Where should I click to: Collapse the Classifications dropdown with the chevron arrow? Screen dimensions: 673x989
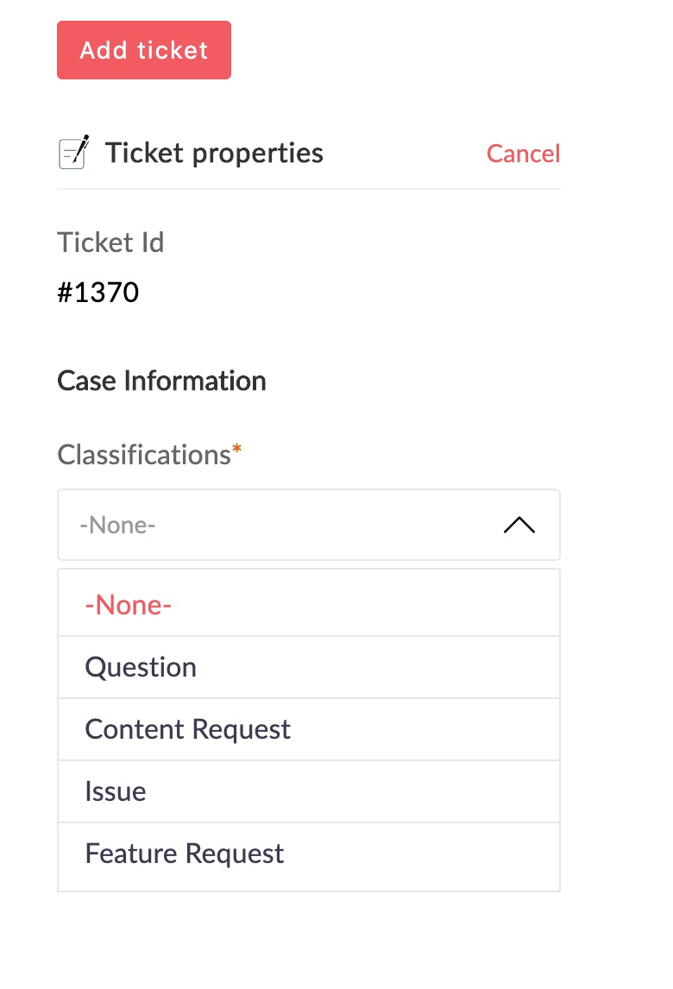(x=519, y=525)
